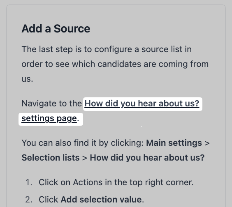Image resolution: width=232 pixels, height=207 pixels.
Task: Click the words "top right corner" in step one
Action: click(x=161, y=182)
